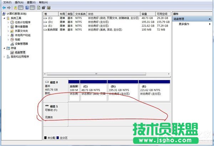The width and height of the screenshot is (214, 146).
Task: Click the 性能 icon in tree
Action: [12, 40]
